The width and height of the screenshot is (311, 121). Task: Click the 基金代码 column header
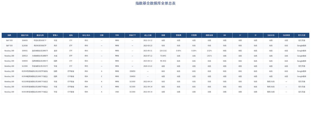(x=25, y=35)
